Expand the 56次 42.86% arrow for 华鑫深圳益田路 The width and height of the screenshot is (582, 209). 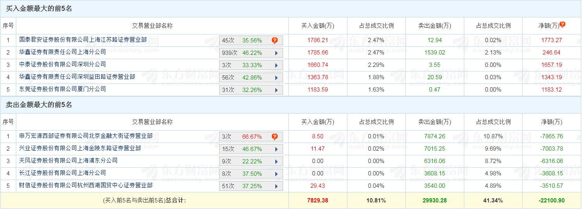point(276,78)
